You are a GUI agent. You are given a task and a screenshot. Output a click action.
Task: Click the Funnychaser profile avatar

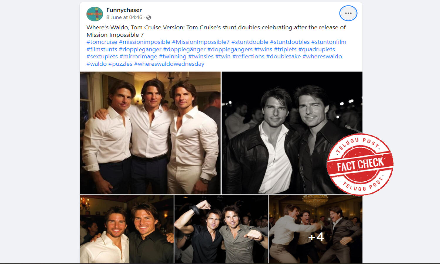pyautogui.click(x=95, y=14)
